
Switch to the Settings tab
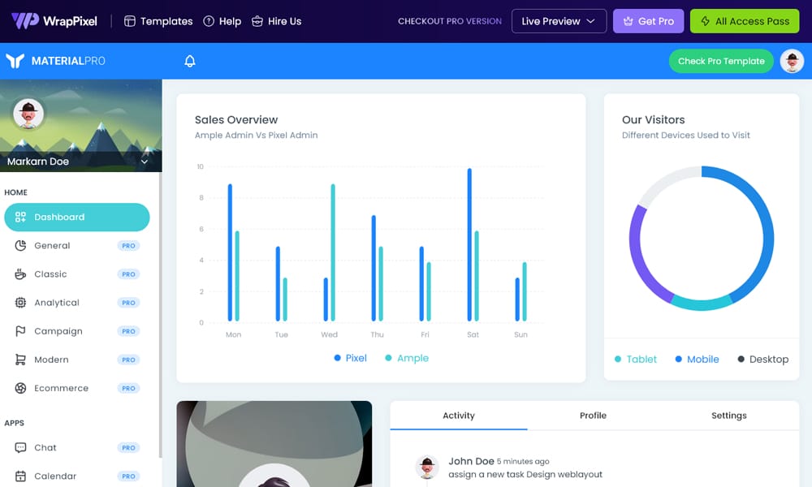728,416
